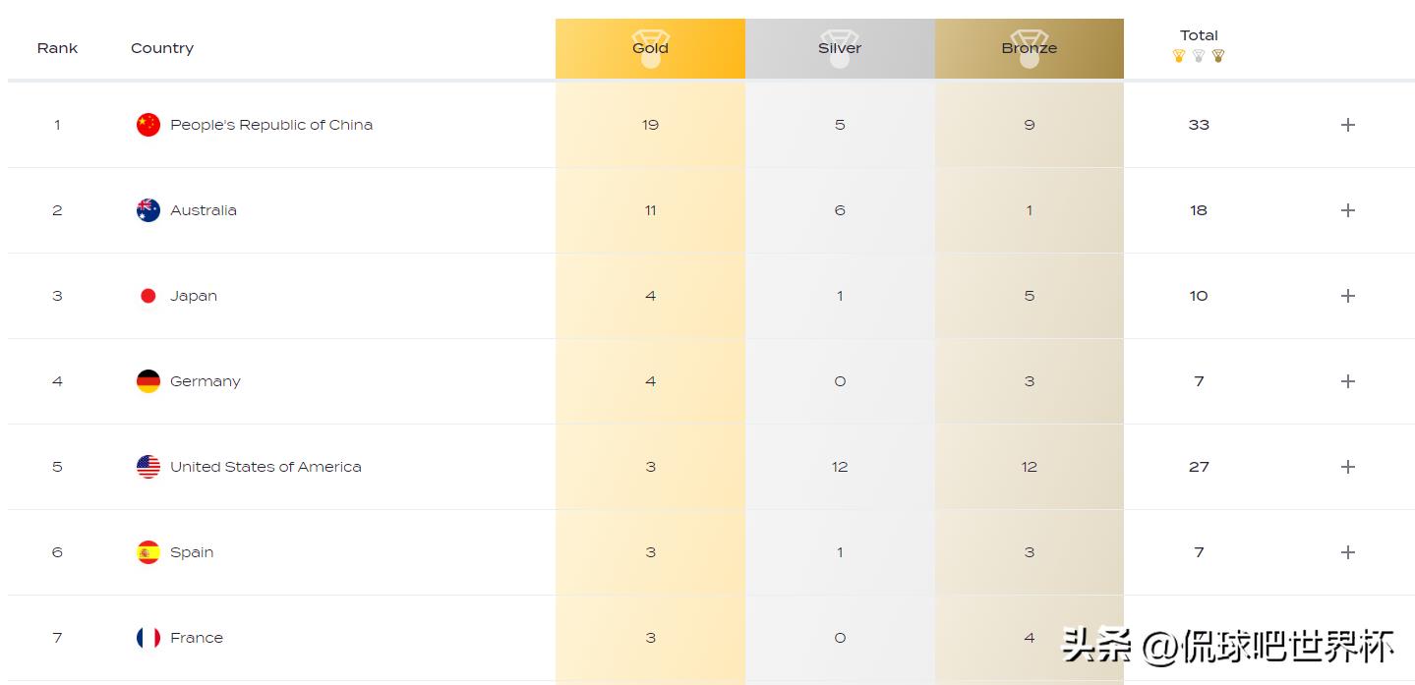Image resolution: width=1415 pixels, height=685 pixels.
Task: Sort by the Bronze column header
Action: click(x=1029, y=48)
